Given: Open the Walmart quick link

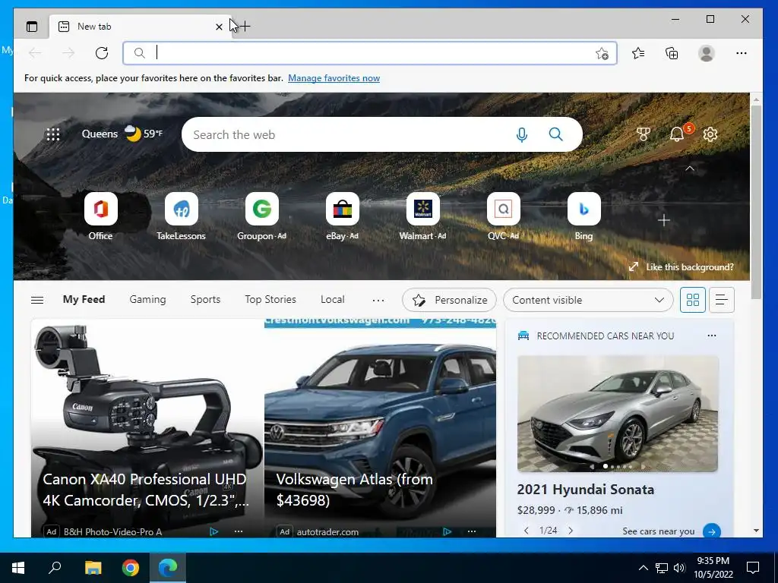Looking at the screenshot, I should [x=422, y=216].
